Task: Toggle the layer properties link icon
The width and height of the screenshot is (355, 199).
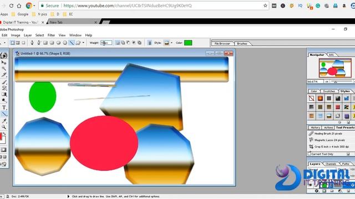Action: (x=150, y=43)
